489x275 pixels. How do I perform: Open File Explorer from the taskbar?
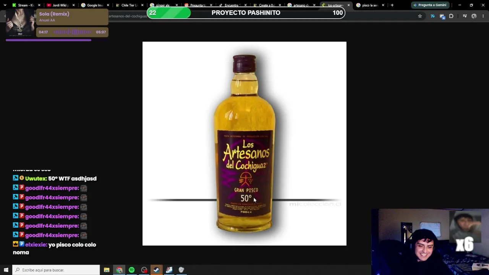107,270
